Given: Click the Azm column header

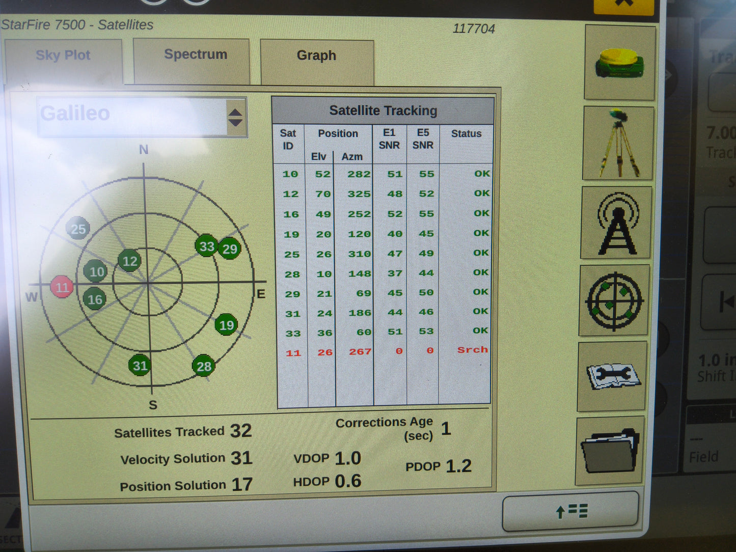Looking at the screenshot, I should [352, 157].
